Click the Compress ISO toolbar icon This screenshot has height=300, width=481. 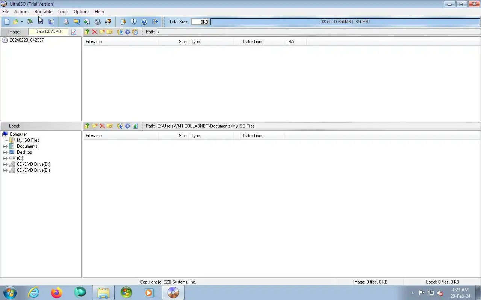77,22
